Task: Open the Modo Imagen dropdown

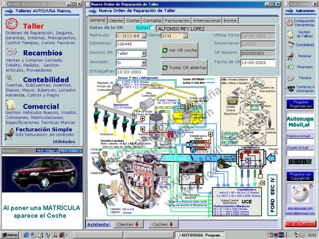Action: tap(47, 150)
